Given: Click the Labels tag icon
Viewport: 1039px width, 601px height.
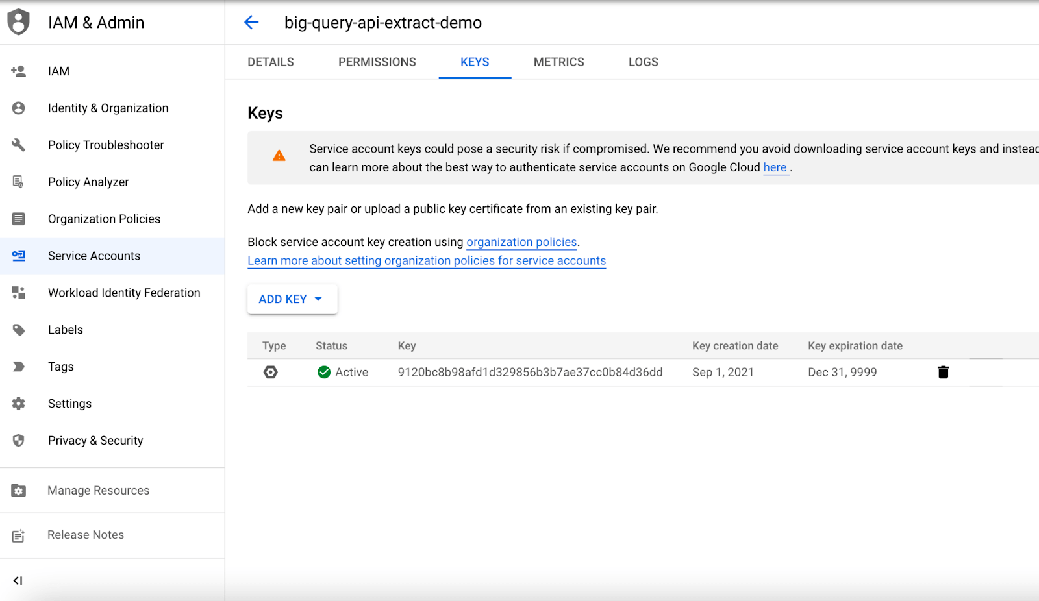Looking at the screenshot, I should [19, 330].
